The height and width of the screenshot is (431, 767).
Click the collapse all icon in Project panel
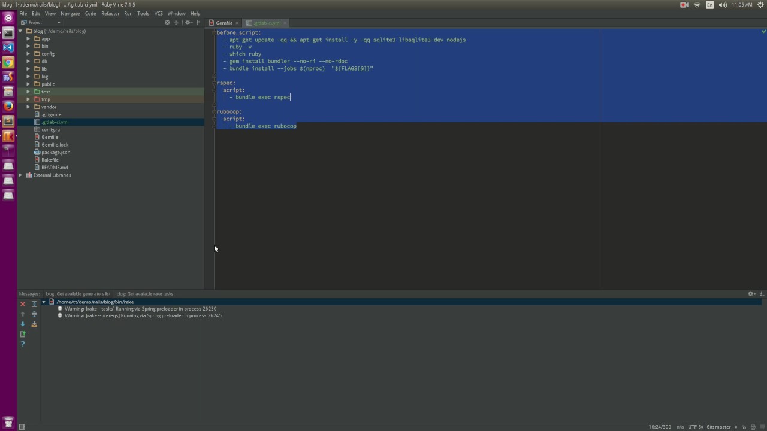click(176, 23)
